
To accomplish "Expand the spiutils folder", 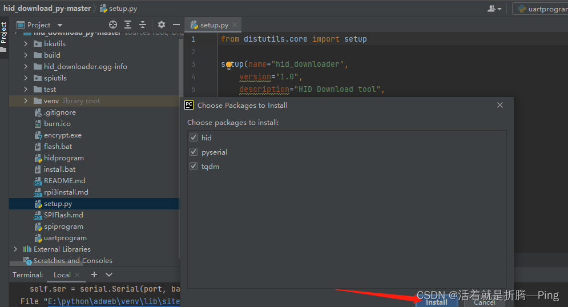I will tap(26, 78).
